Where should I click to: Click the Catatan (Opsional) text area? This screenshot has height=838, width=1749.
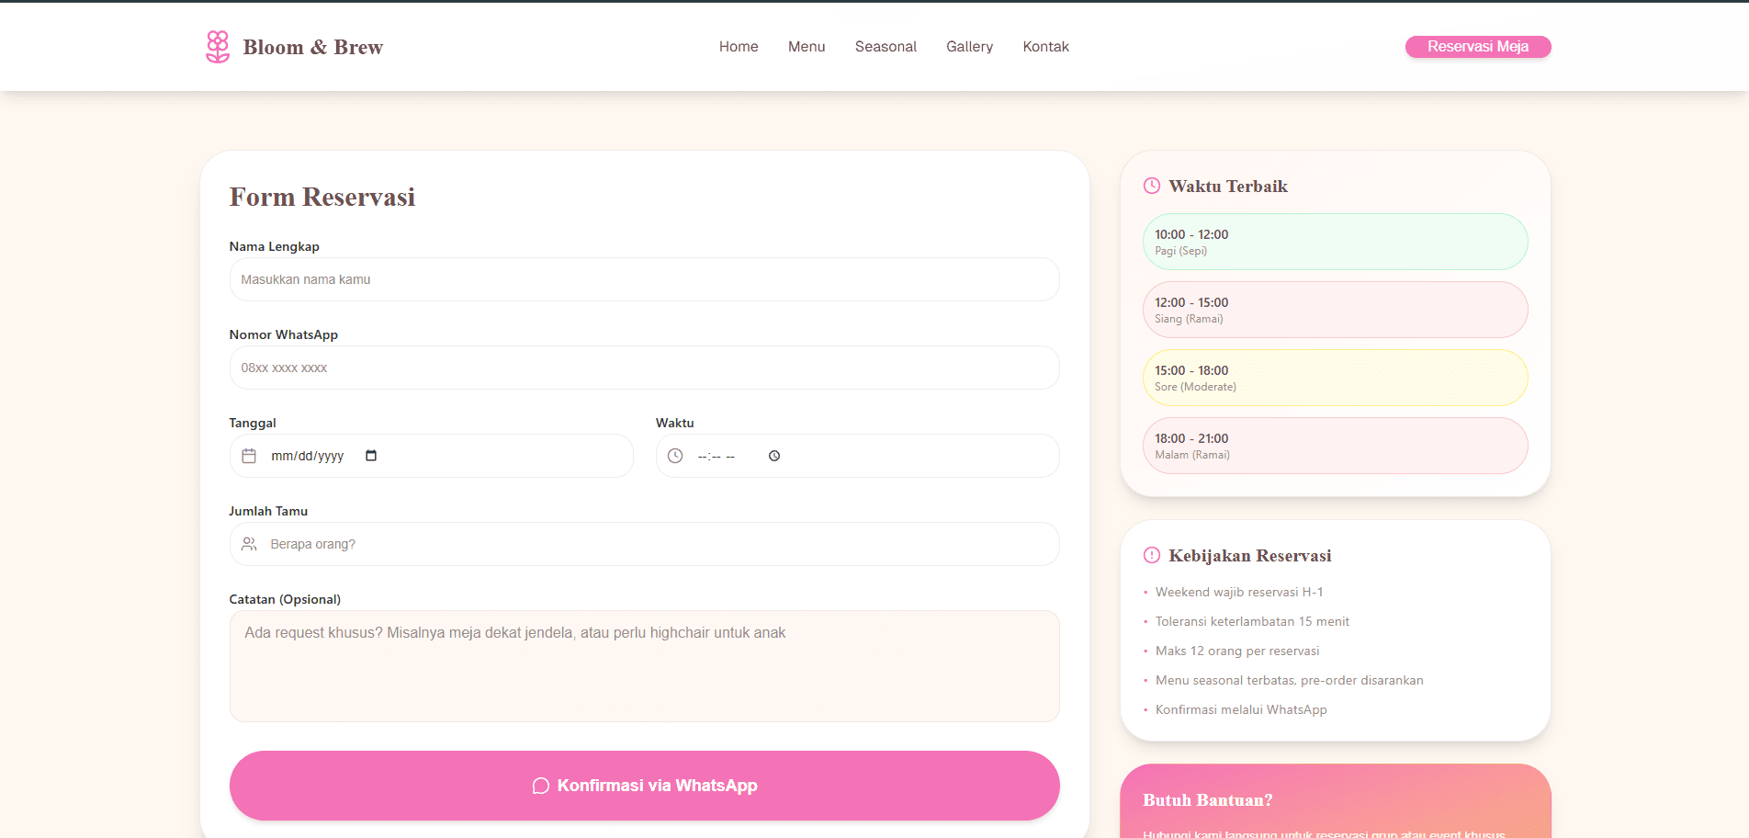tap(644, 666)
